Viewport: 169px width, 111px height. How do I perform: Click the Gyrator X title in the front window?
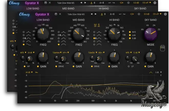[42, 14]
